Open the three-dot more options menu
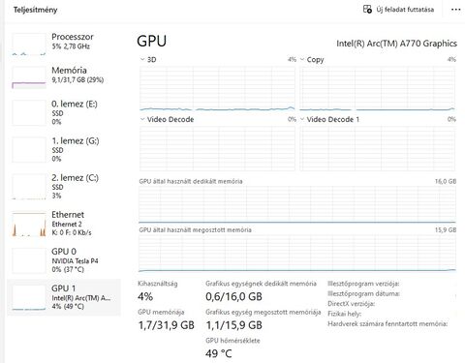Image resolution: width=465 pixels, height=363 pixels. 455,10
